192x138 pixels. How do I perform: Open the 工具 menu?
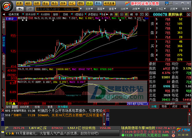click(148, 9)
